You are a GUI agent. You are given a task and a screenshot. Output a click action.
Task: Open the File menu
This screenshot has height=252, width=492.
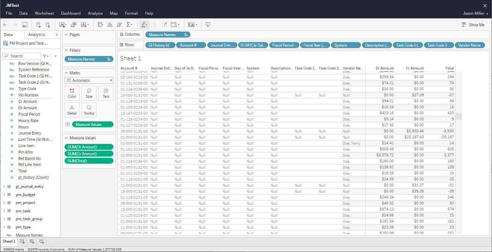[x=9, y=13]
